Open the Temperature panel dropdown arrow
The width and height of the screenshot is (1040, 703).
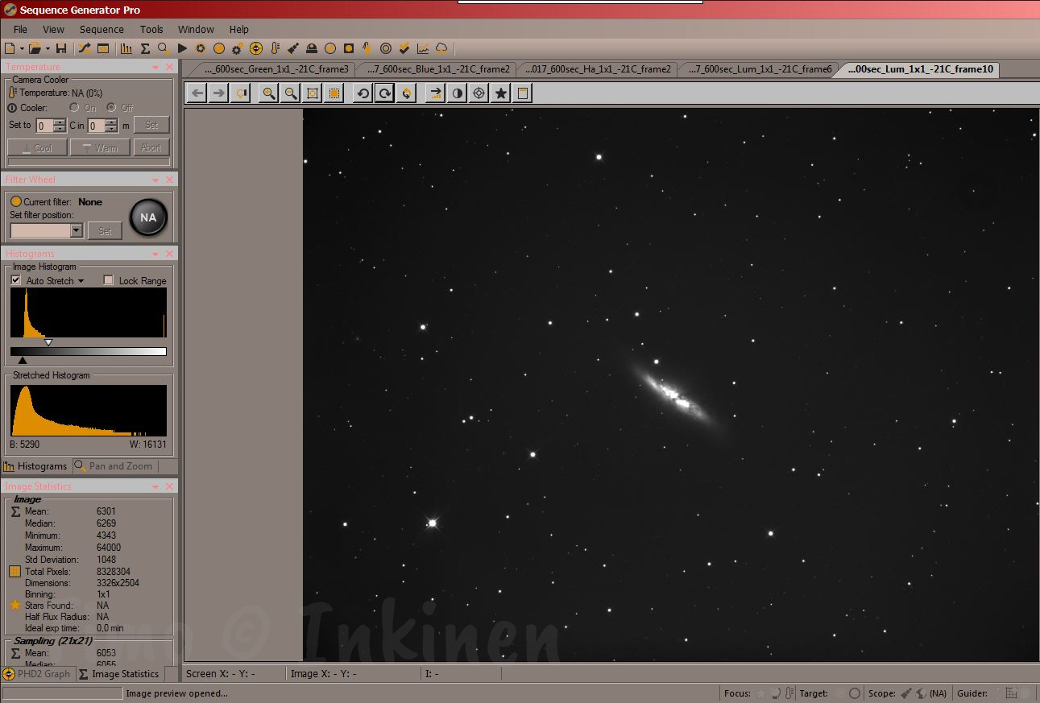tap(155, 67)
